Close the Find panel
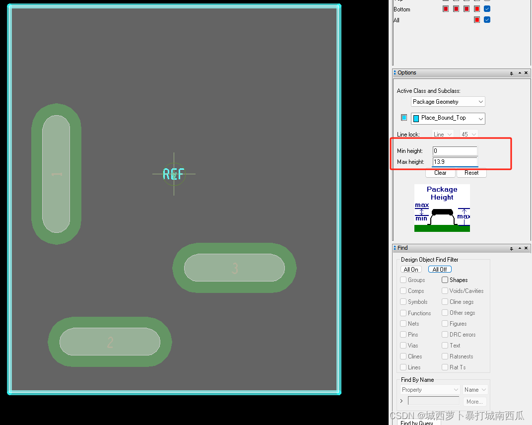Viewport: 532px width, 425px height. pyautogui.click(x=526, y=248)
